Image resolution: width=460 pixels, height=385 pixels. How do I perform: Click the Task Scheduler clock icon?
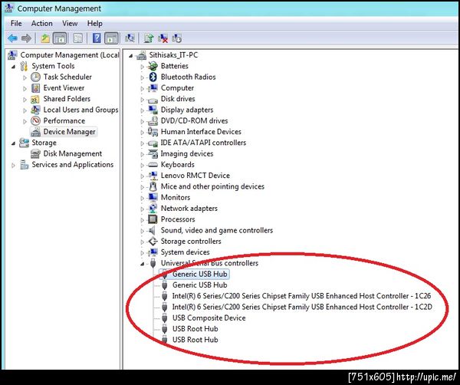[x=35, y=77]
